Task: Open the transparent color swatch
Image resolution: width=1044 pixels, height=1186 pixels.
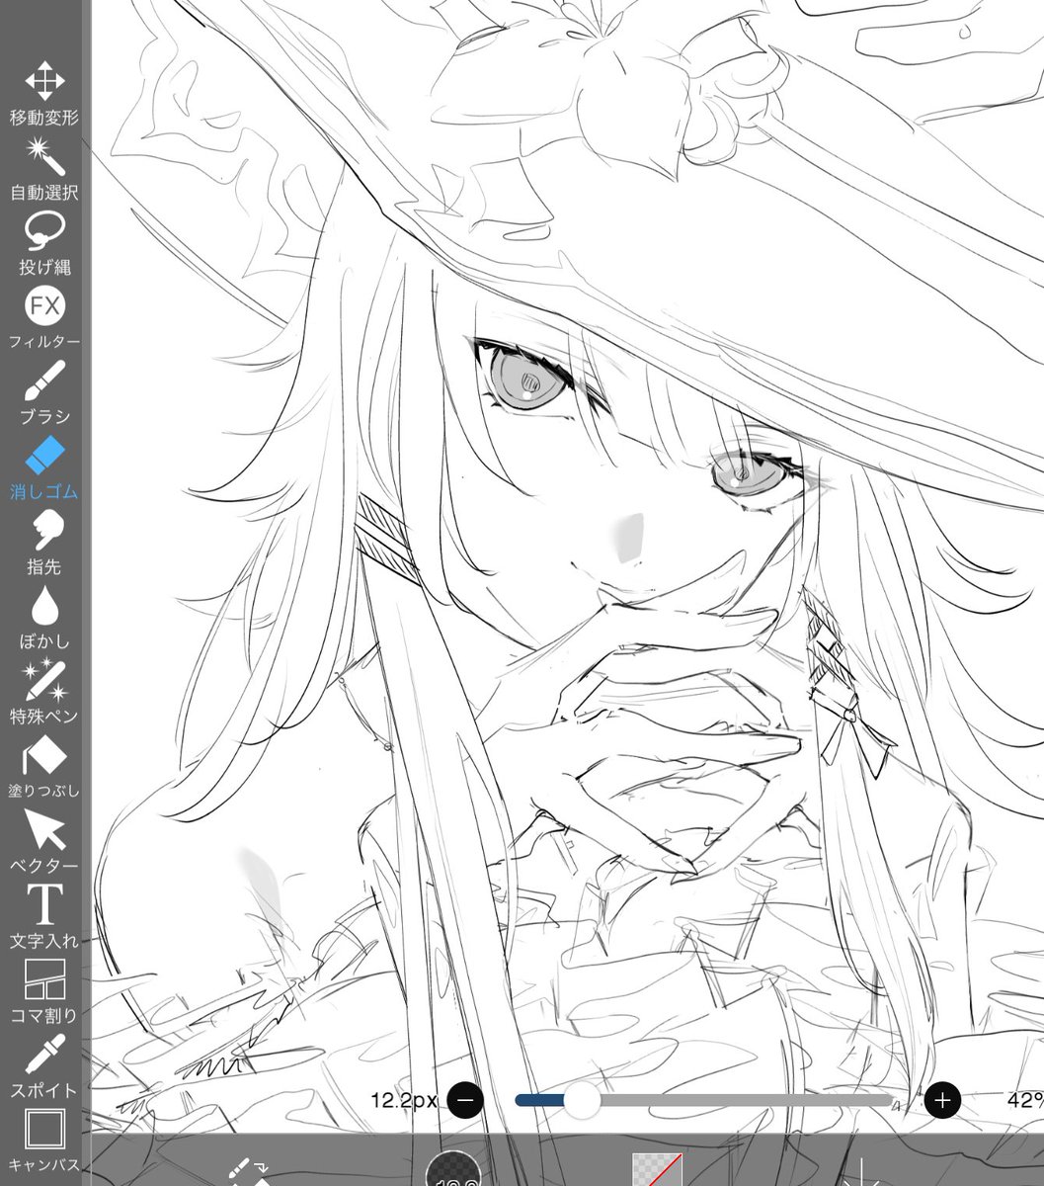Action: coord(657,1169)
